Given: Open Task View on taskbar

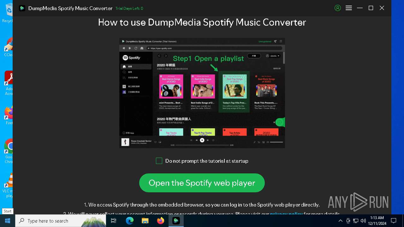Looking at the screenshot, I should (114, 221).
